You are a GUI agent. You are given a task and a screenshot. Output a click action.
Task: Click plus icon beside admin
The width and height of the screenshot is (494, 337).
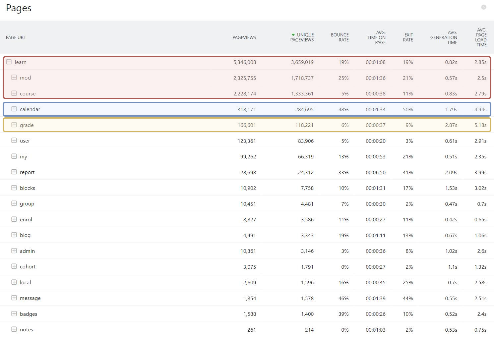click(14, 251)
